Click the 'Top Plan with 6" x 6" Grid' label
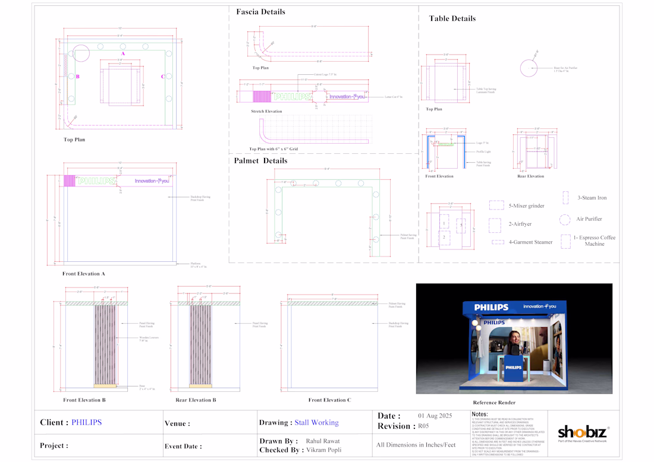The width and height of the screenshot is (654, 462). 273,148
